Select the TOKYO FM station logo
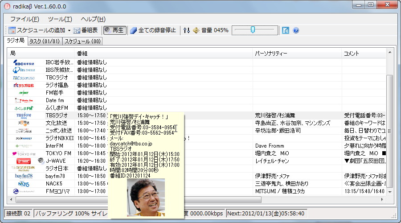The width and height of the screenshot is (401, 223). click(x=24, y=153)
